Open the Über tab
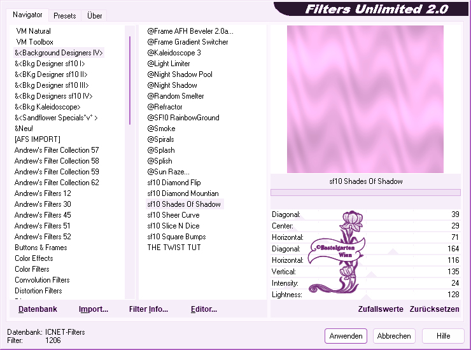The image size is (471, 350). pyautogui.click(x=94, y=16)
